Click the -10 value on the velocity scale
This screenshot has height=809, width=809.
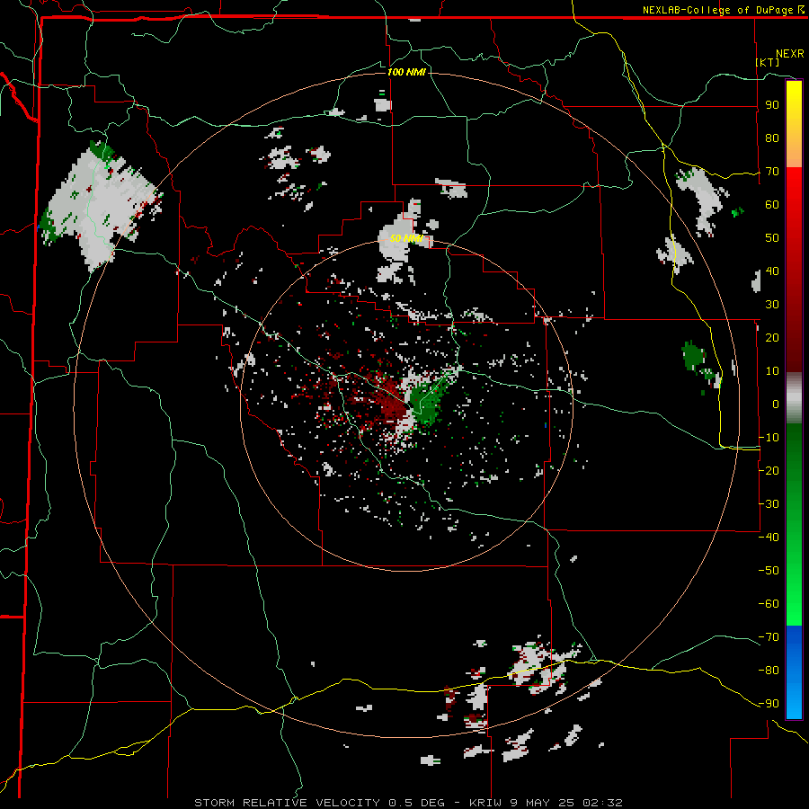769,438
